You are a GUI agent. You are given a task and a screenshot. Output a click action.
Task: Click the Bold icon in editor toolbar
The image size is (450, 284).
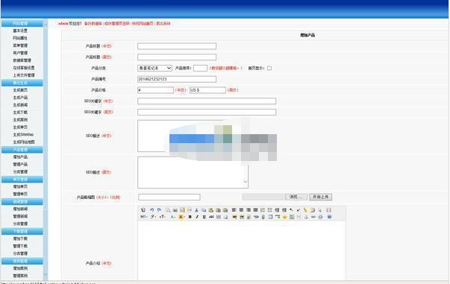[x=190, y=217]
